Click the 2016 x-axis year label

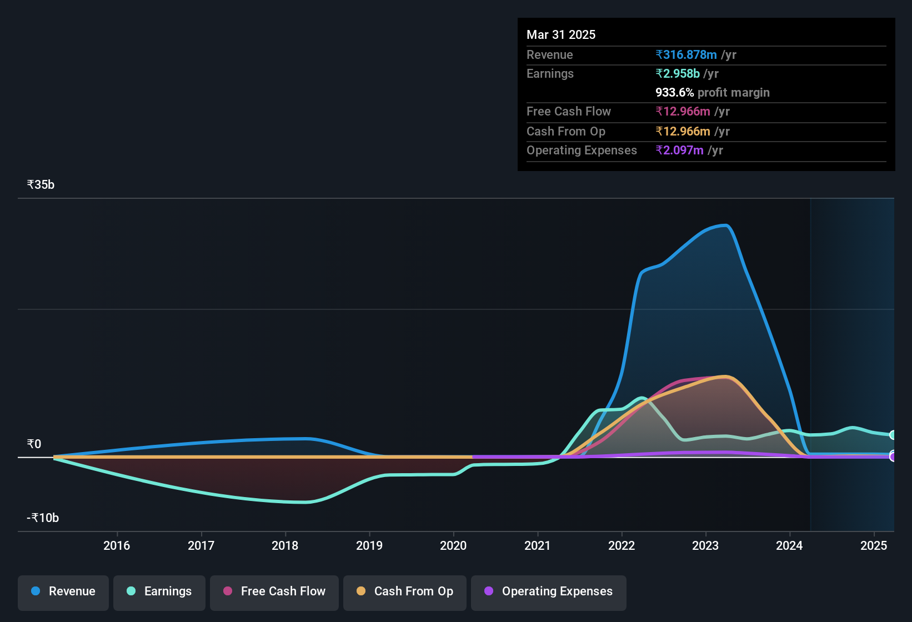117,545
